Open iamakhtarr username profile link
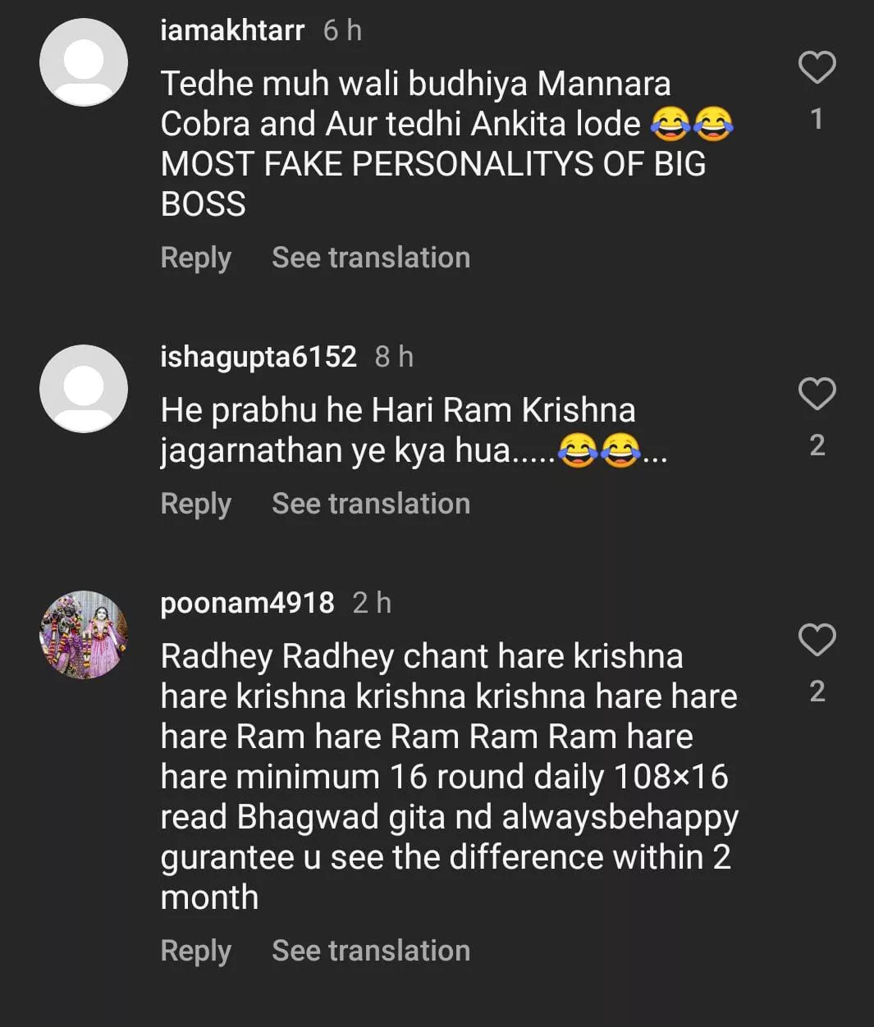 coord(232,30)
